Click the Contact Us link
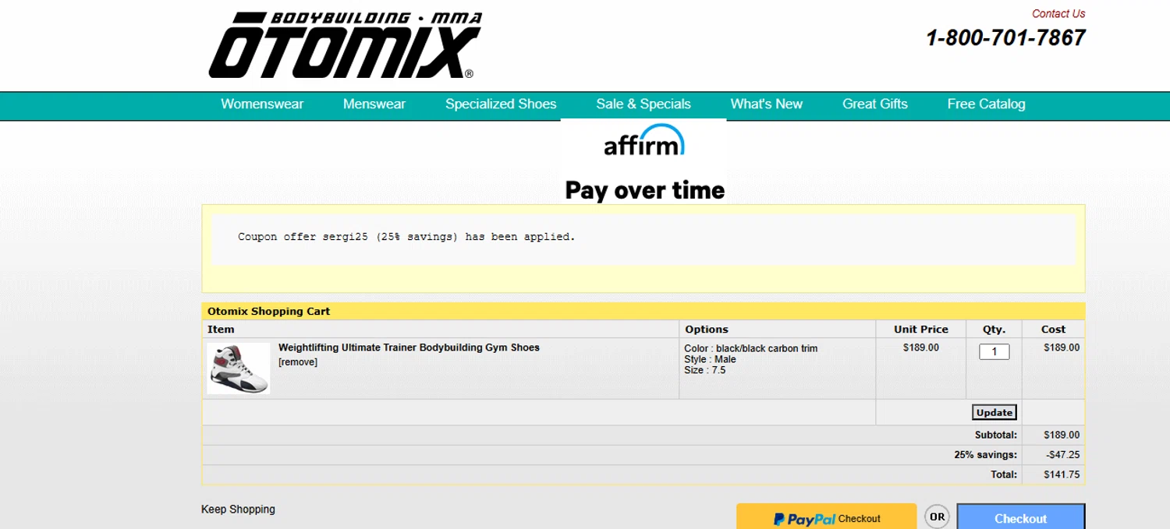 click(1058, 13)
